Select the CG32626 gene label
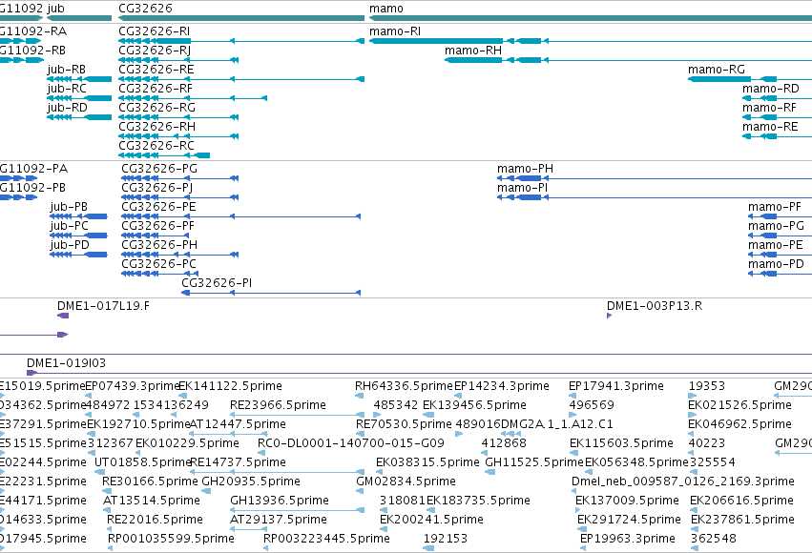Image resolution: width=812 pixels, height=553 pixels. (146, 9)
